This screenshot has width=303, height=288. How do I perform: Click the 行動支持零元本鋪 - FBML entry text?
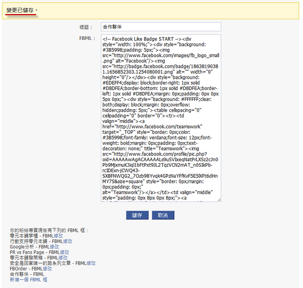point(36,241)
